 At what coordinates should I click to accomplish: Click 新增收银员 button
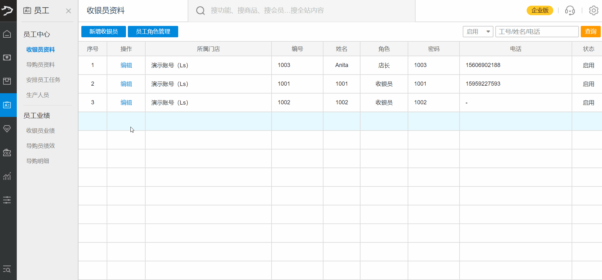click(103, 32)
